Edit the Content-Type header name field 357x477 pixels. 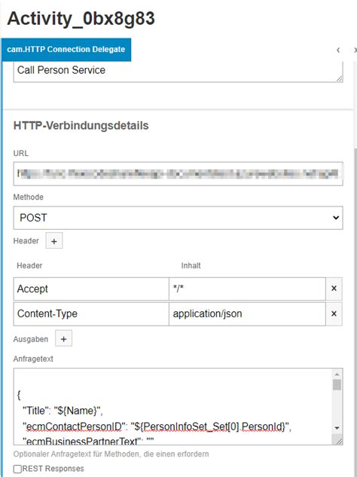[91, 314]
